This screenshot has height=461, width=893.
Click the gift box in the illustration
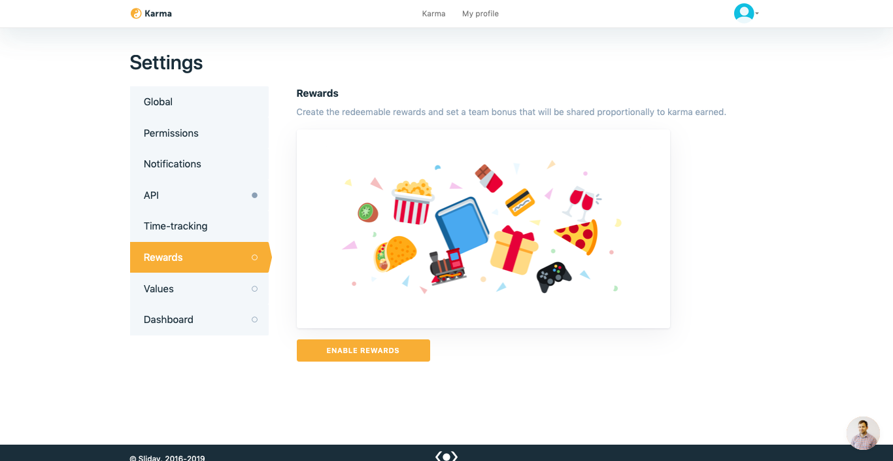pyautogui.click(x=514, y=250)
